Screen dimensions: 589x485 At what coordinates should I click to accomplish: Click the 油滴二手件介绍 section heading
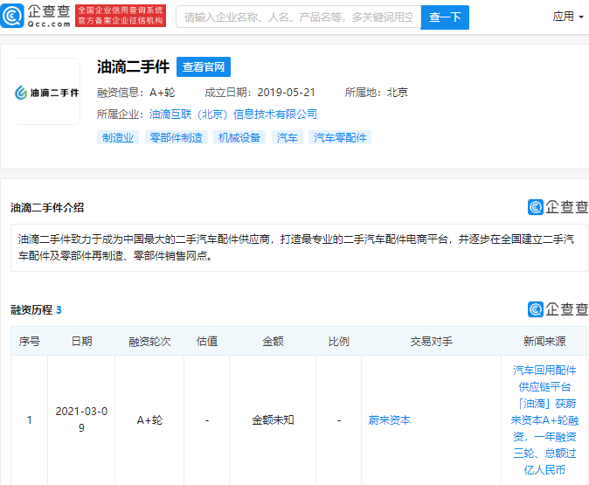click(x=47, y=208)
